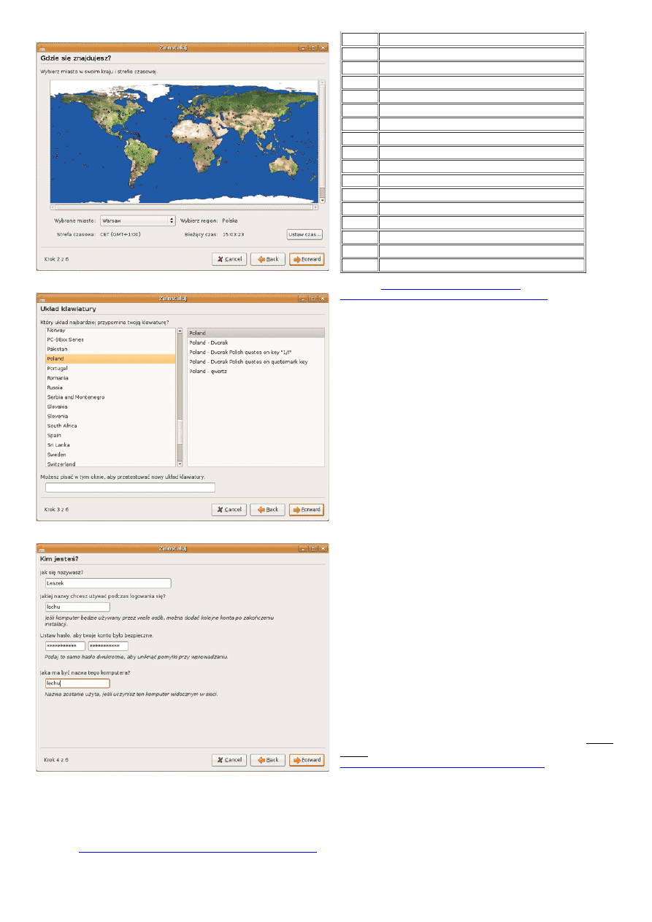Click the "Ustaw czas..." button
Viewport: 652px width, 922px height.
tap(304, 235)
